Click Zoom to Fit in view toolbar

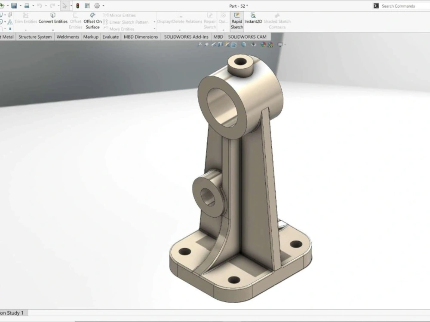tap(200, 44)
